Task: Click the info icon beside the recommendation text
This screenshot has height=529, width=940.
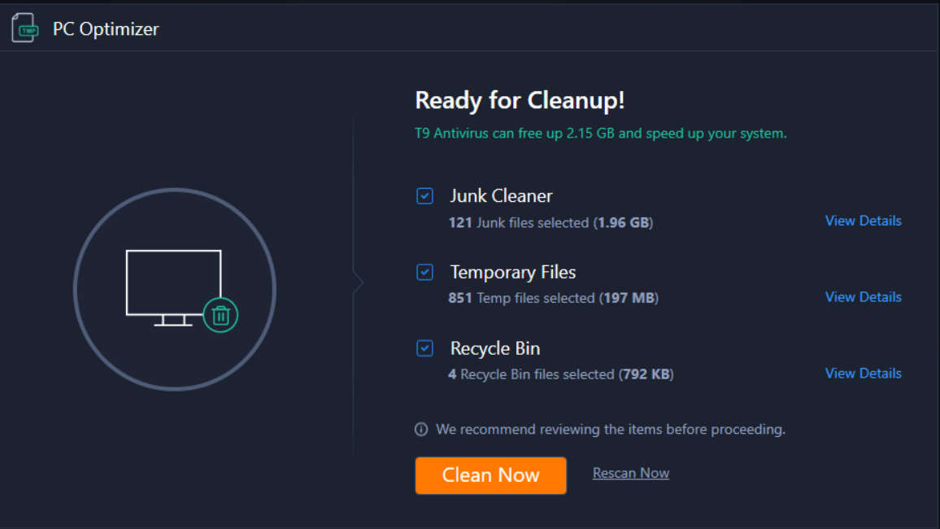Action: pyautogui.click(x=420, y=429)
